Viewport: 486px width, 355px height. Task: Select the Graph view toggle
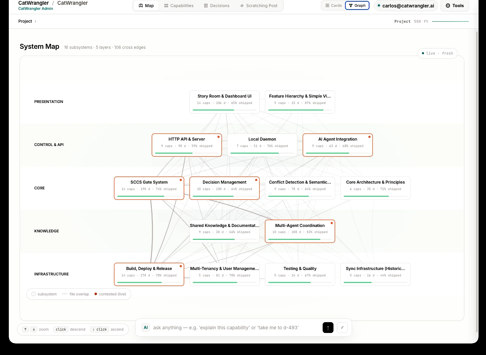pyautogui.click(x=357, y=5)
